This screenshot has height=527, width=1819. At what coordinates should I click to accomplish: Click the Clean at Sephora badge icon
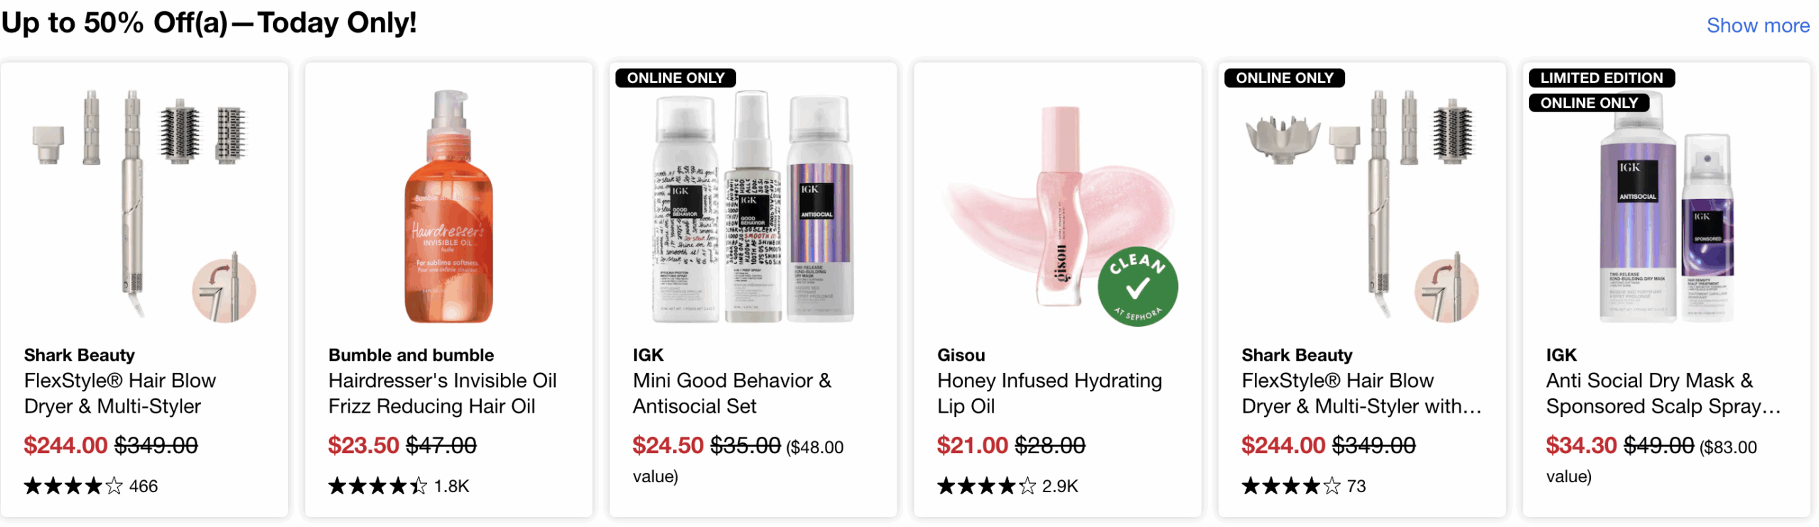tap(1137, 286)
